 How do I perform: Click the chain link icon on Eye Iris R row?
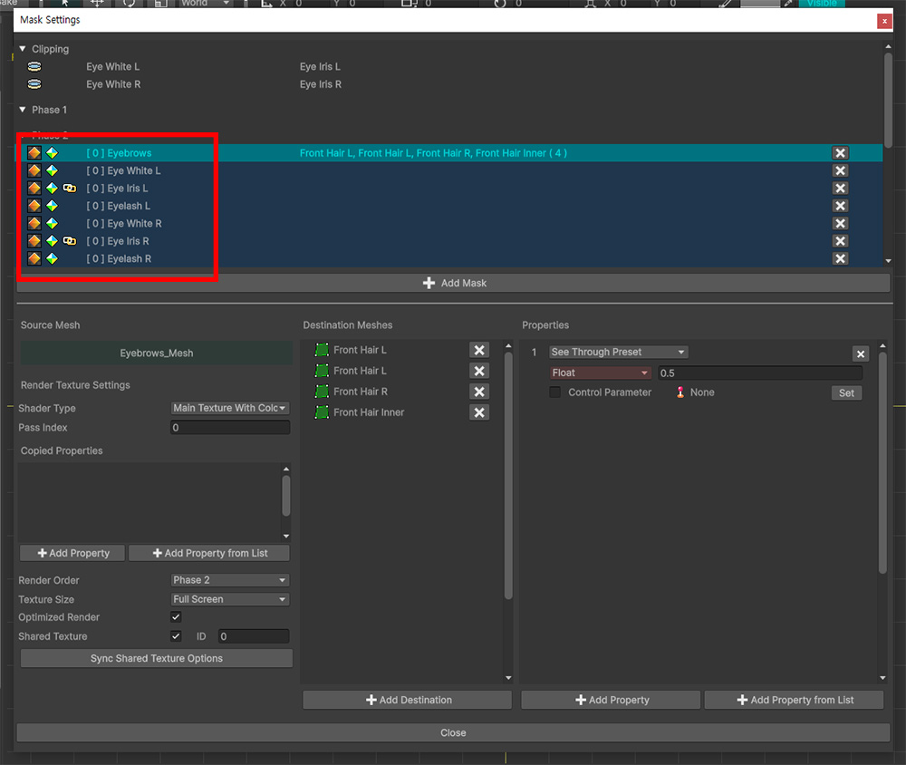70,240
